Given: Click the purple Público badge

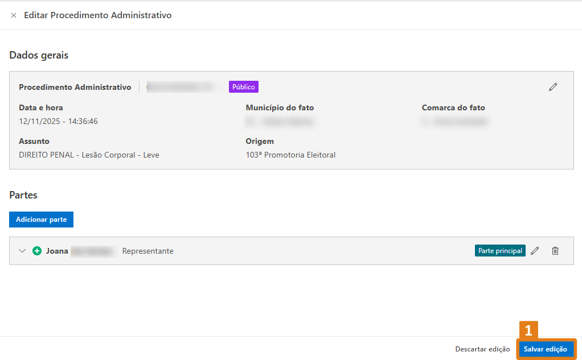Looking at the screenshot, I should pos(244,87).
